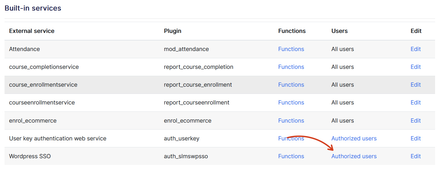Open Functions for Wordpress SSO

291,156
